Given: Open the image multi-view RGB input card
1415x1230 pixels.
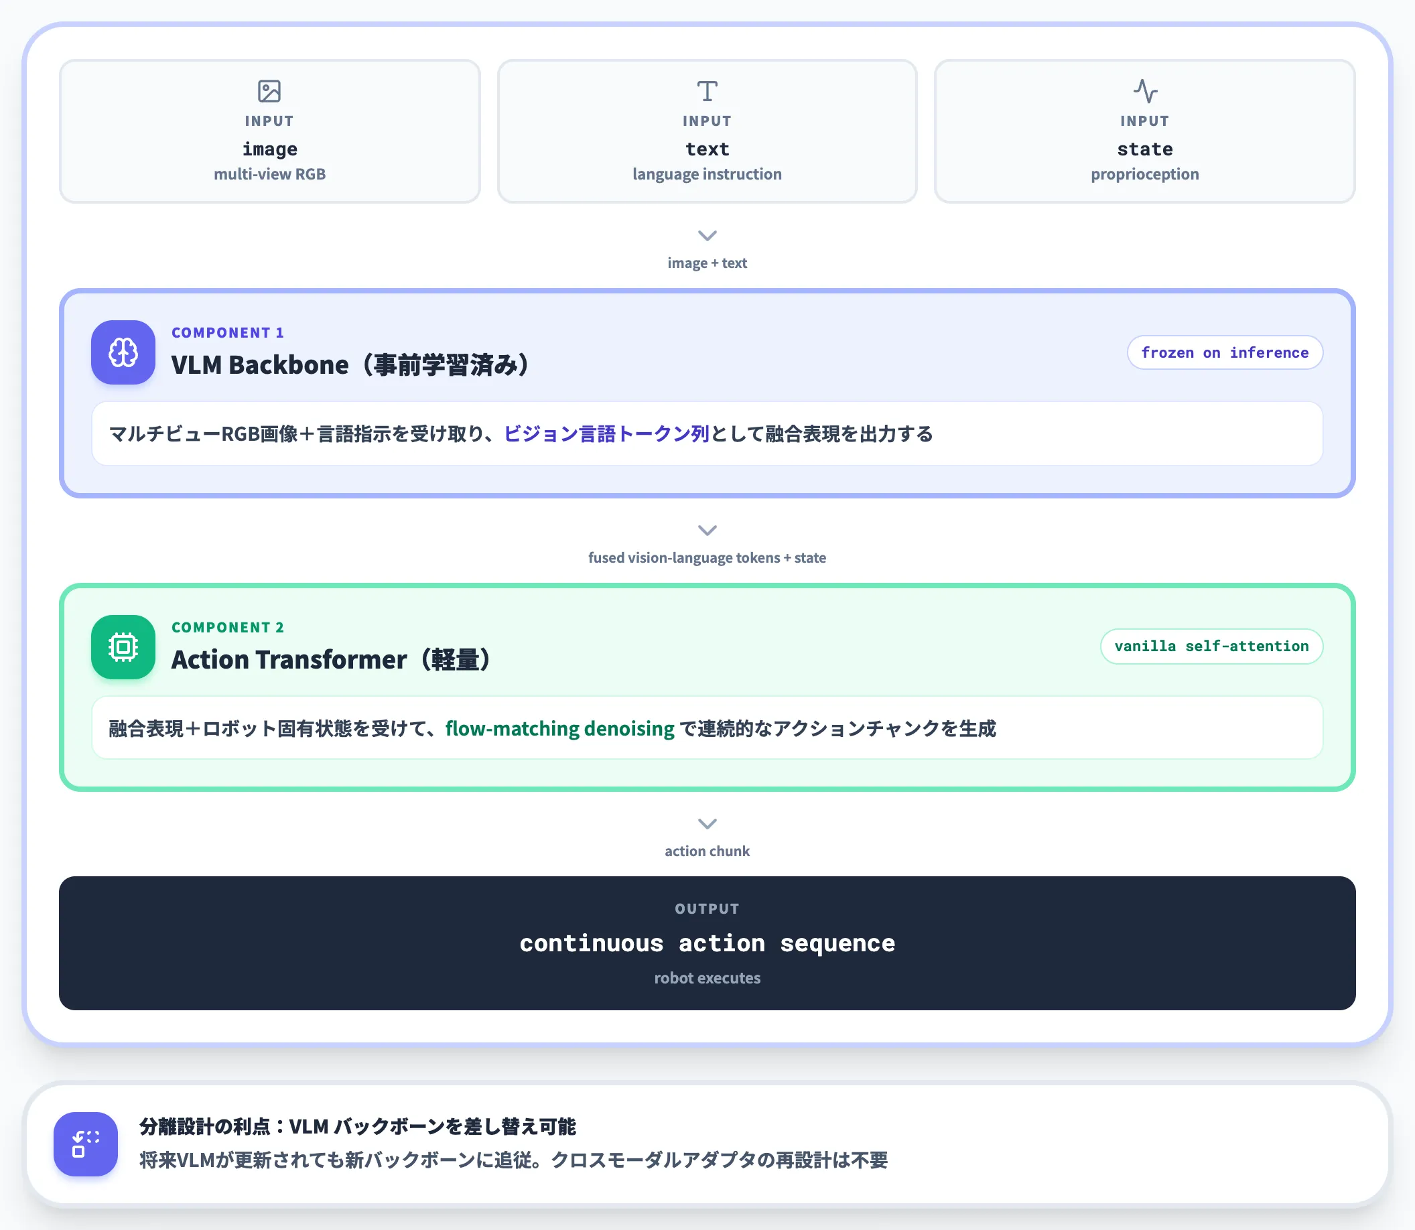Looking at the screenshot, I should (x=269, y=131).
